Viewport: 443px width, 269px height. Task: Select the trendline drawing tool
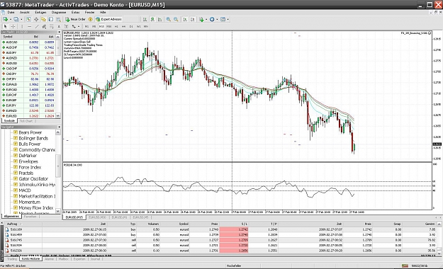[x=37, y=26]
